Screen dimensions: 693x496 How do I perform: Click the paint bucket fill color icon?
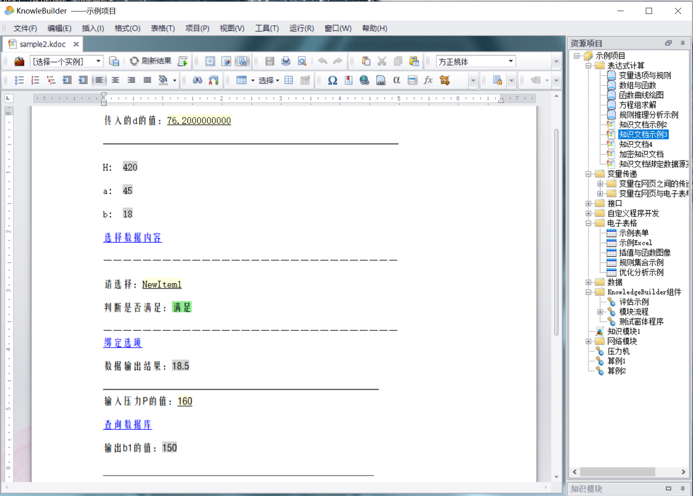[163, 80]
